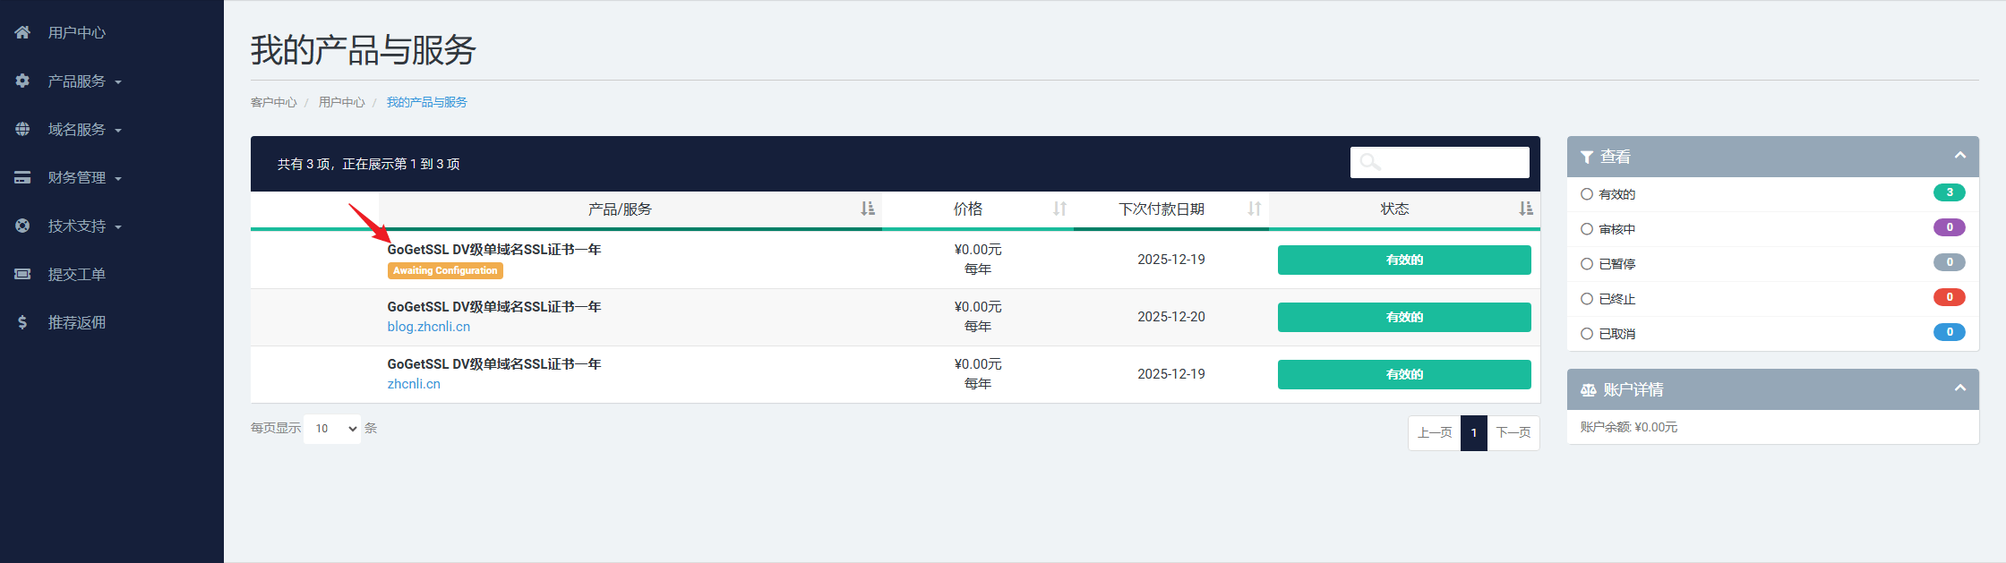Select the 已取消 filter radio button
The width and height of the screenshot is (2006, 563).
tap(1587, 334)
